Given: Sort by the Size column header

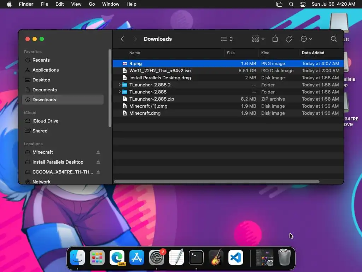Looking at the screenshot, I should [x=230, y=53].
